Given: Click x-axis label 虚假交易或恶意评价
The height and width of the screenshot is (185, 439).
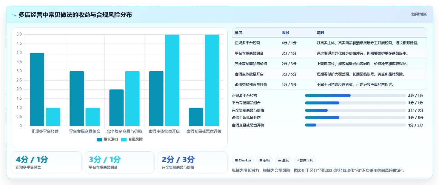Looking at the screenshot, I should click(204, 131).
